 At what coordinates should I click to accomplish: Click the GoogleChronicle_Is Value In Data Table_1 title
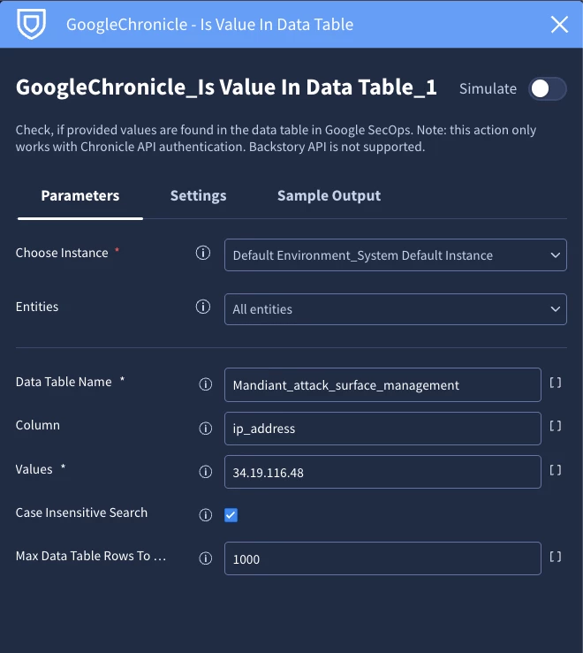point(226,87)
